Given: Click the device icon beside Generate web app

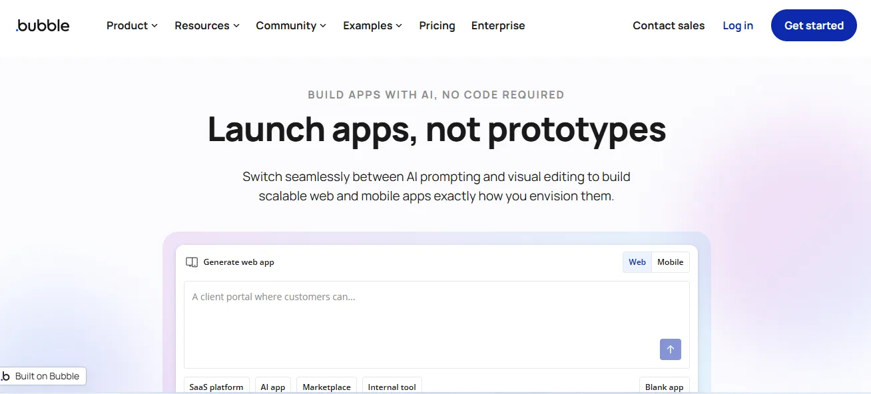Looking at the screenshot, I should click(192, 262).
